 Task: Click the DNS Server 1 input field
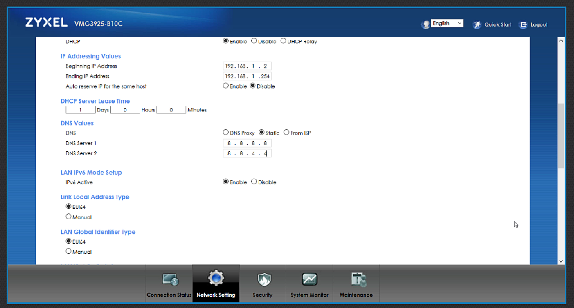247,143
